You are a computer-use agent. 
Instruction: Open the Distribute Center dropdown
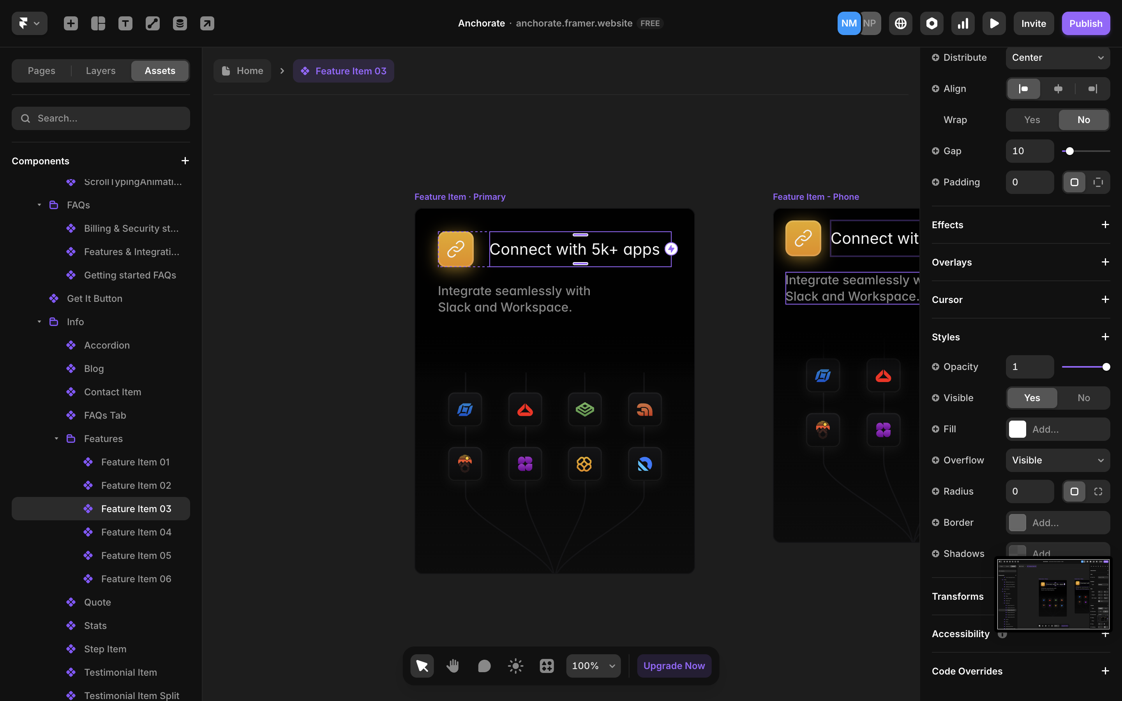[x=1058, y=58]
